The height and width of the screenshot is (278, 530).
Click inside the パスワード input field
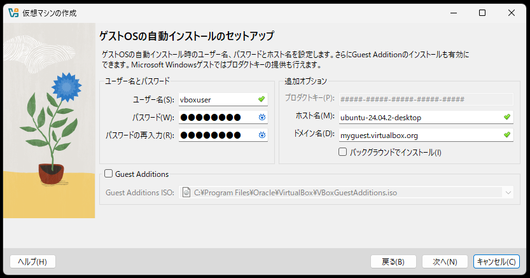pyautogui.click(x=216, y=117)
